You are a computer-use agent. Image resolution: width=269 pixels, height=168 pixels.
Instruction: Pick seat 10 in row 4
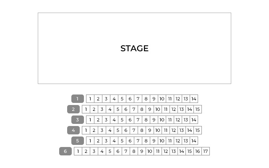tap(158, 130)
